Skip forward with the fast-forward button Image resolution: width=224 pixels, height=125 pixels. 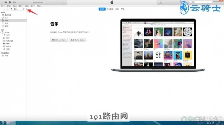pos(15,2)
